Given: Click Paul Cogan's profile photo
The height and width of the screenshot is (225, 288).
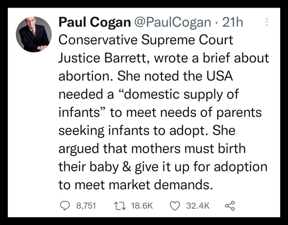Looking at the screenshot, I should tap(34, 34).
